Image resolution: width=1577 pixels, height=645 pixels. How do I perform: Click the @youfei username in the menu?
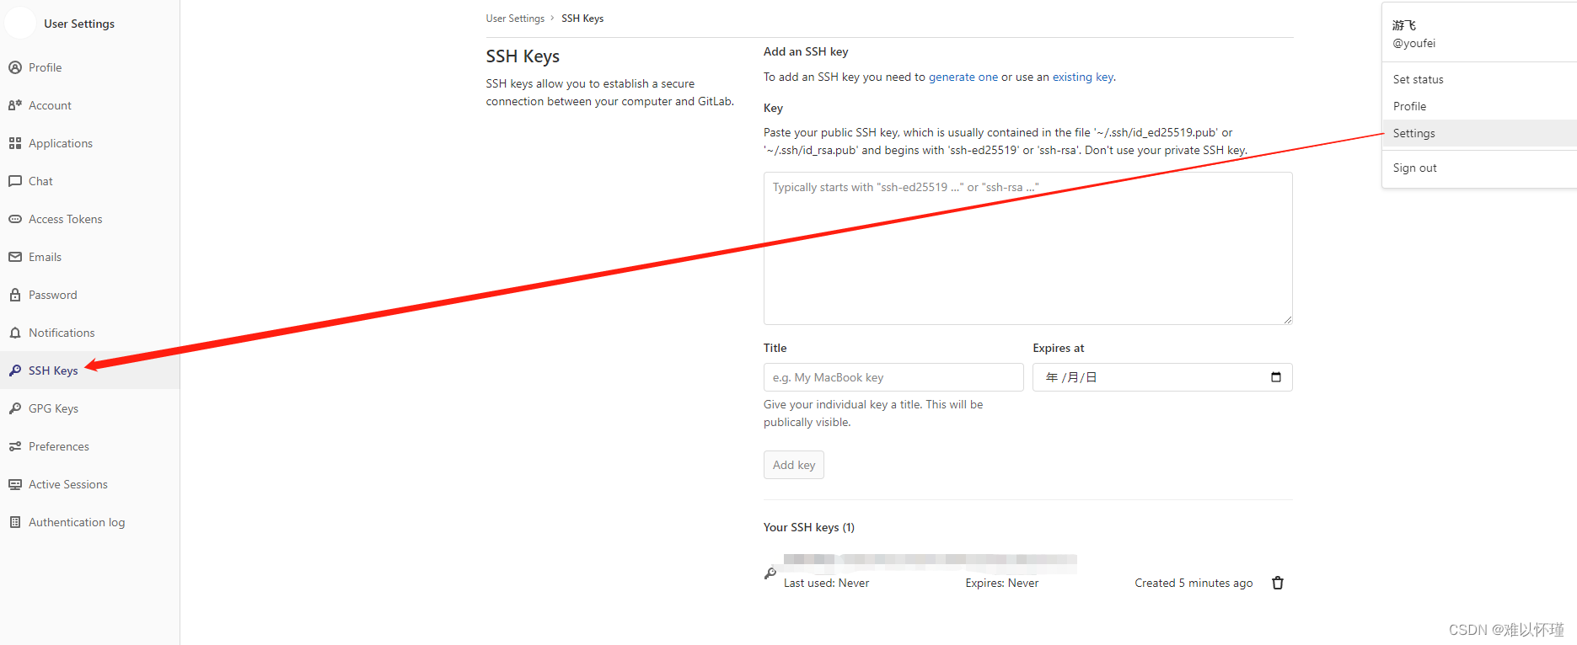tap(1414, 43)
